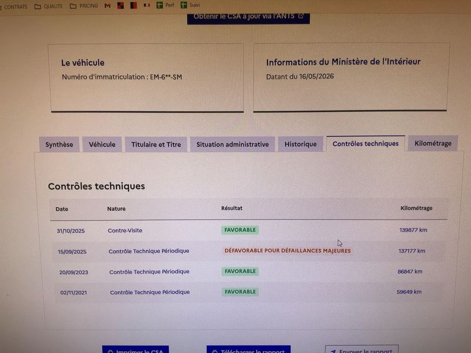Click date 20/09/2023 in the table
This screenshot has height=353, width=471.
coord(74,272)
